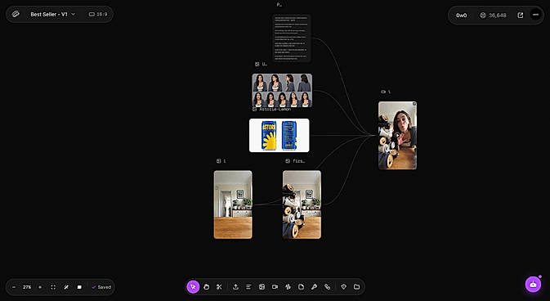Add an audio waveform node
This screenshot has width=550, height=301.
click(288, 287)
